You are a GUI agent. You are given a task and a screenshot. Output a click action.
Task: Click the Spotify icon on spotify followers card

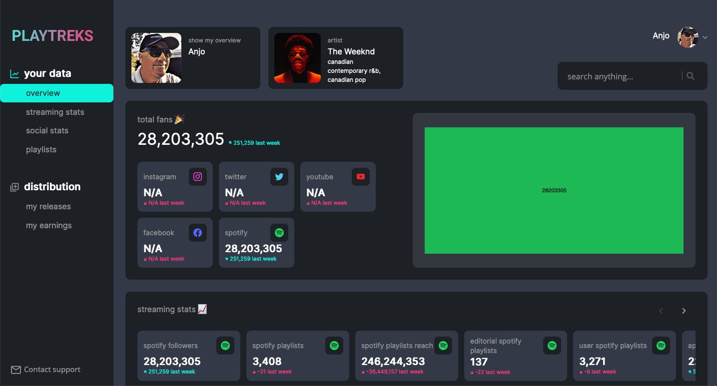coord(225,346)
